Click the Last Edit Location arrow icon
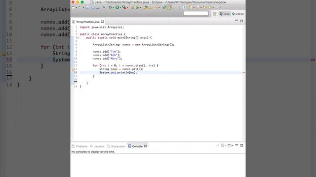 coord(205,7)
